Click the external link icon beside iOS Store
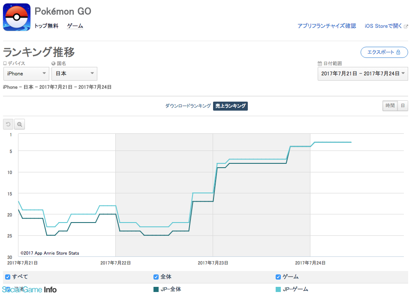Image resolution: width=412 pixels, height=295 pixels. [x=406, y=26]
